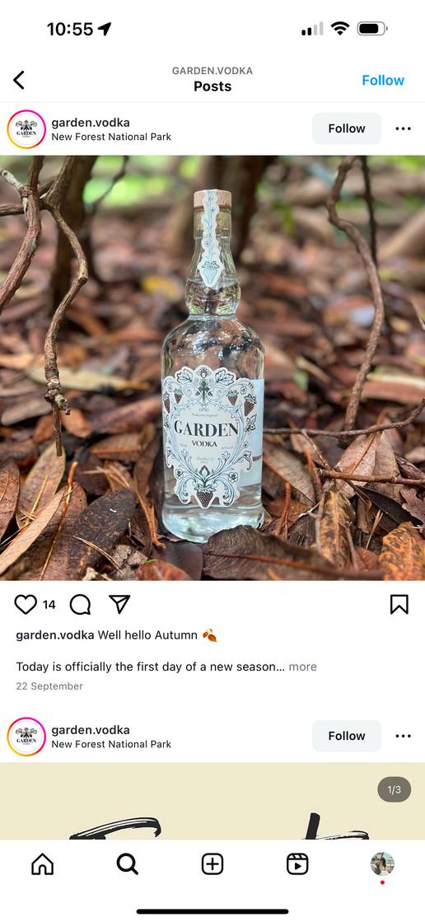Open your profile via the avatar icon
The height and width of the screenshot is (922, 425).
(x=382, y=863)
